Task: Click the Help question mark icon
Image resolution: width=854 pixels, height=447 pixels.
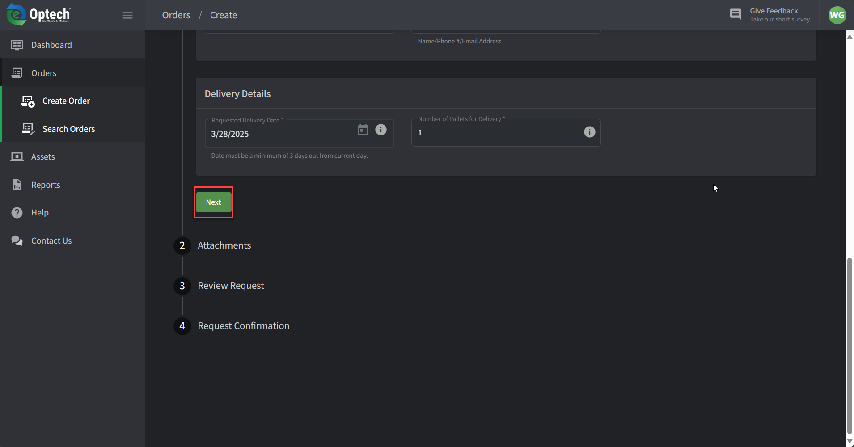Action: (x=17, y=213)
